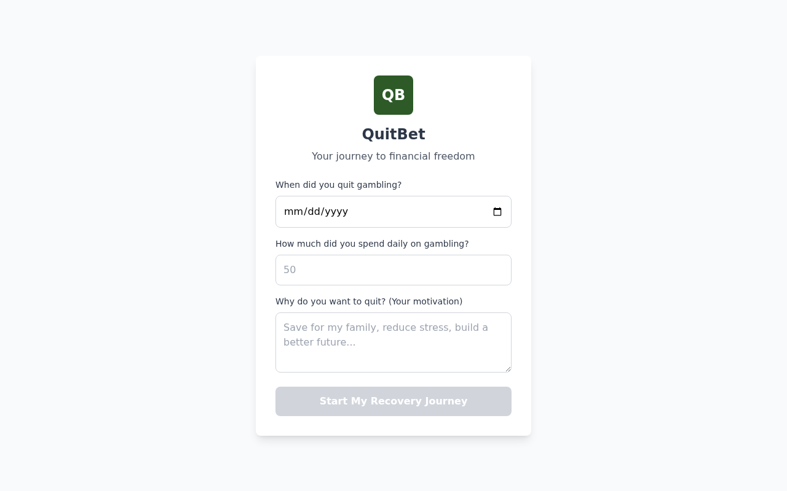Click the daily gambling spend question label
Screen dimensions: 787x491
pos(372,244)
